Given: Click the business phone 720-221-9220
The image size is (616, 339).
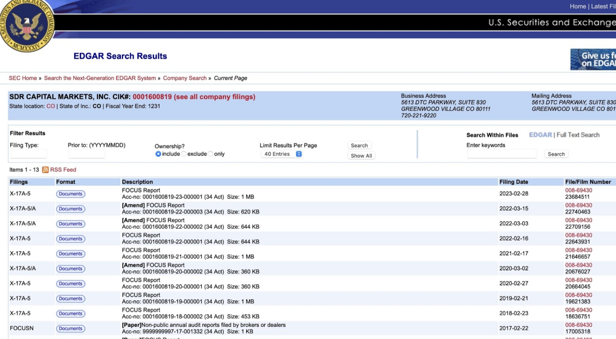Looking at the screenshot, I should coord(419,116).
